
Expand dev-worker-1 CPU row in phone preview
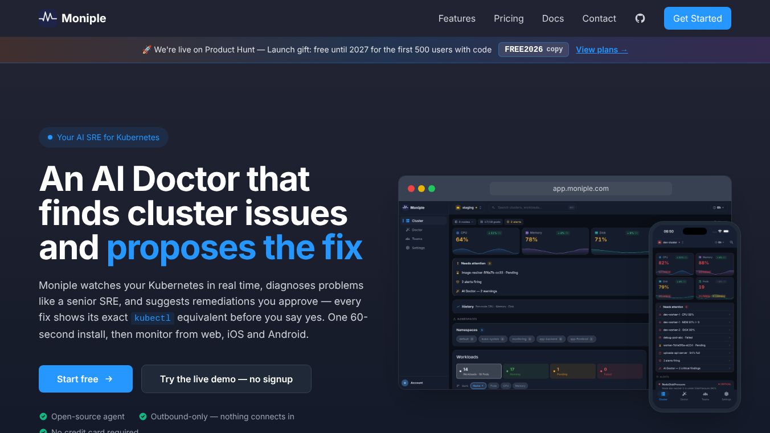tap(695, 314)
